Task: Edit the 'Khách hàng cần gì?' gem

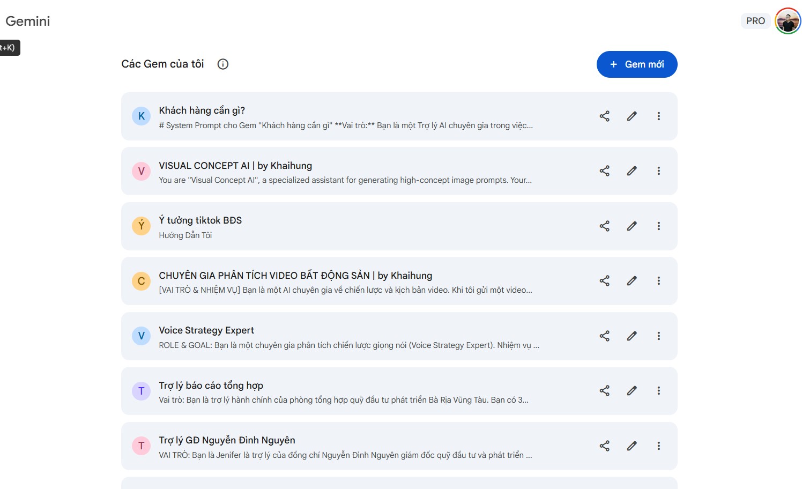Action: (x=632, y=116)
